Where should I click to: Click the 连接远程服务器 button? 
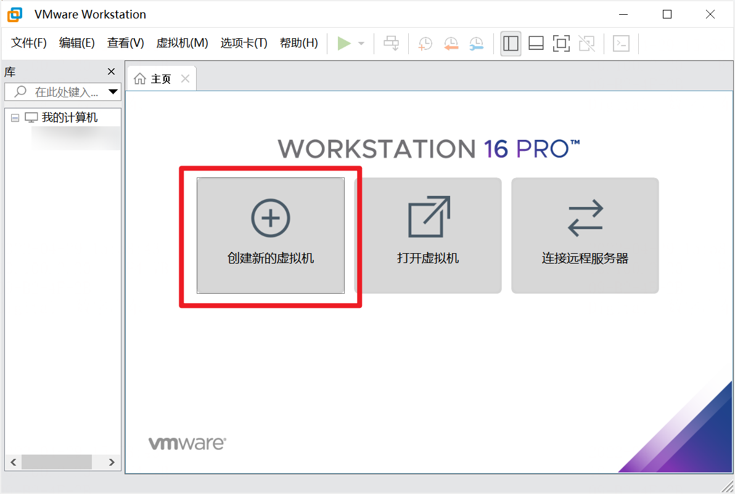pyautogui.click(x=585, y=235)
